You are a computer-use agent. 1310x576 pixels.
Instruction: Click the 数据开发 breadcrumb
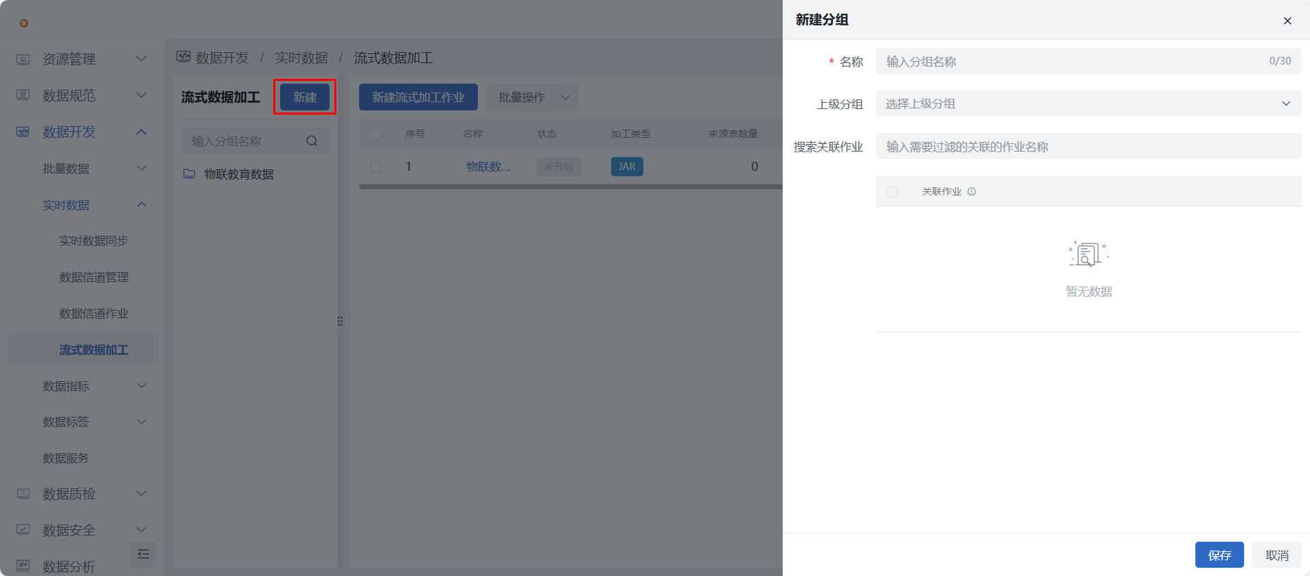click(x=222, y=58)
